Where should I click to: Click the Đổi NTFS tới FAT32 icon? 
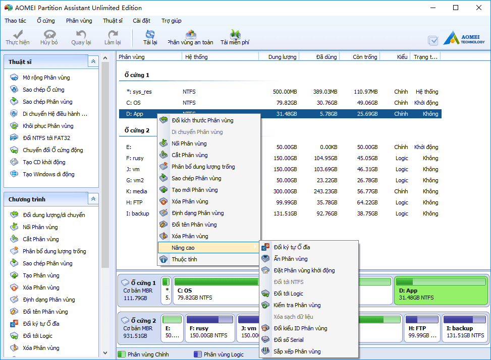coord(14,137)
